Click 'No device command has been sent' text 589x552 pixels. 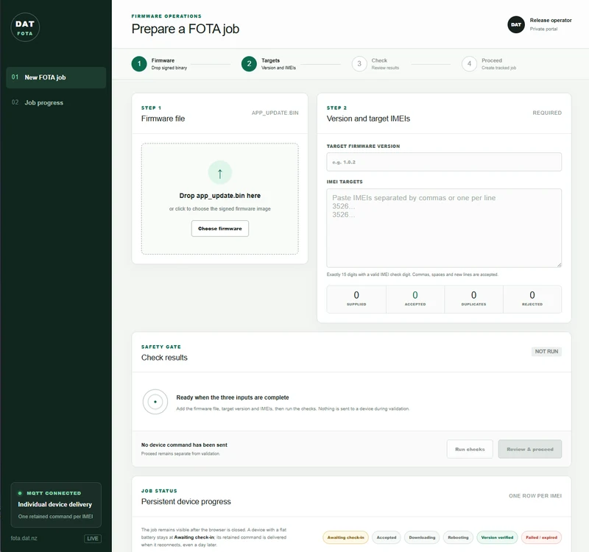click(x=184, y=445)
